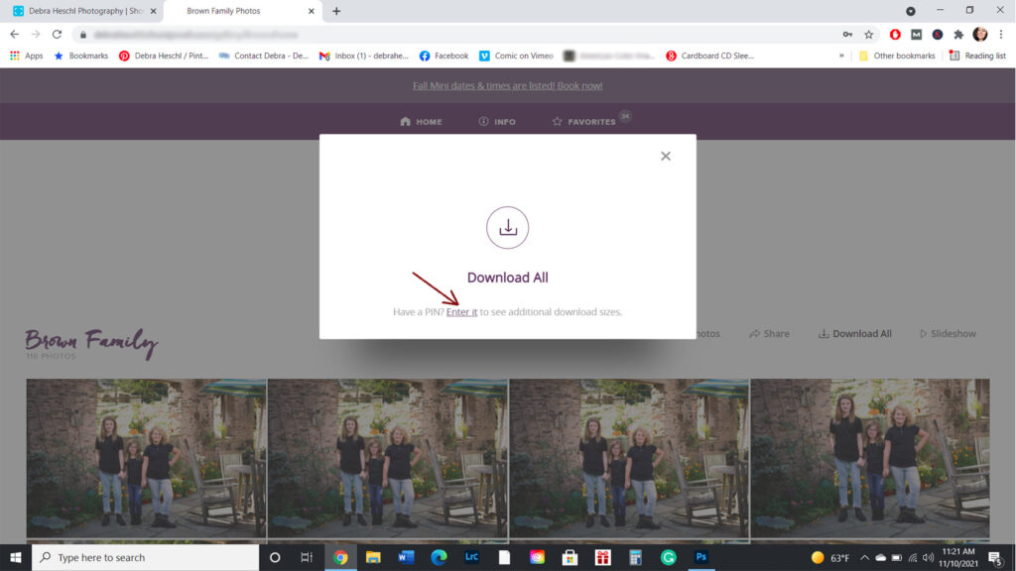Open Calculator from taskbar
The height and width of the screenshot is (571, 1016).
(x=635, y=557)
